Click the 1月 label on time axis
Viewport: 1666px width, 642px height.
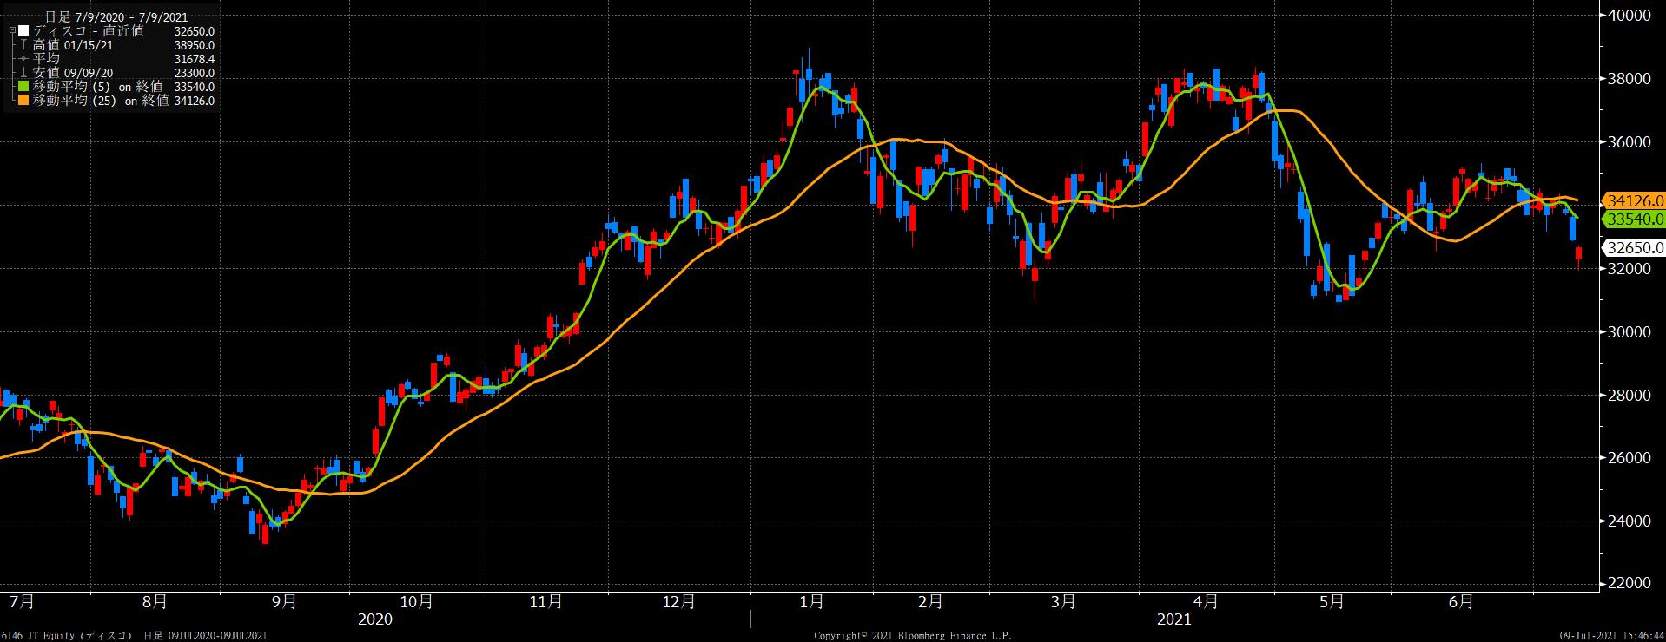(x=811, y=601)
